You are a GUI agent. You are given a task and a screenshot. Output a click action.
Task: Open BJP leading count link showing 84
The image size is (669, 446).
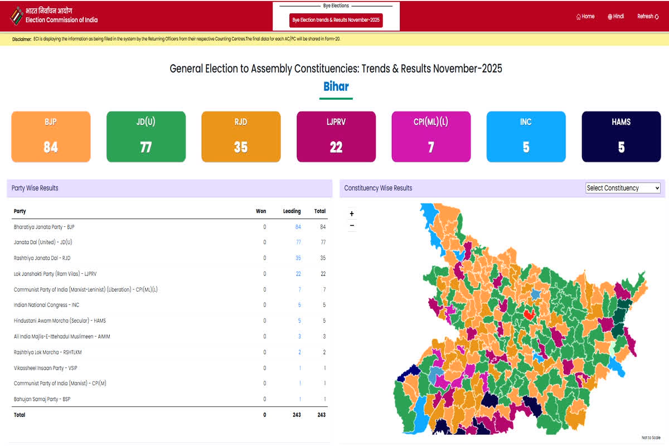(x=298, y=227)
